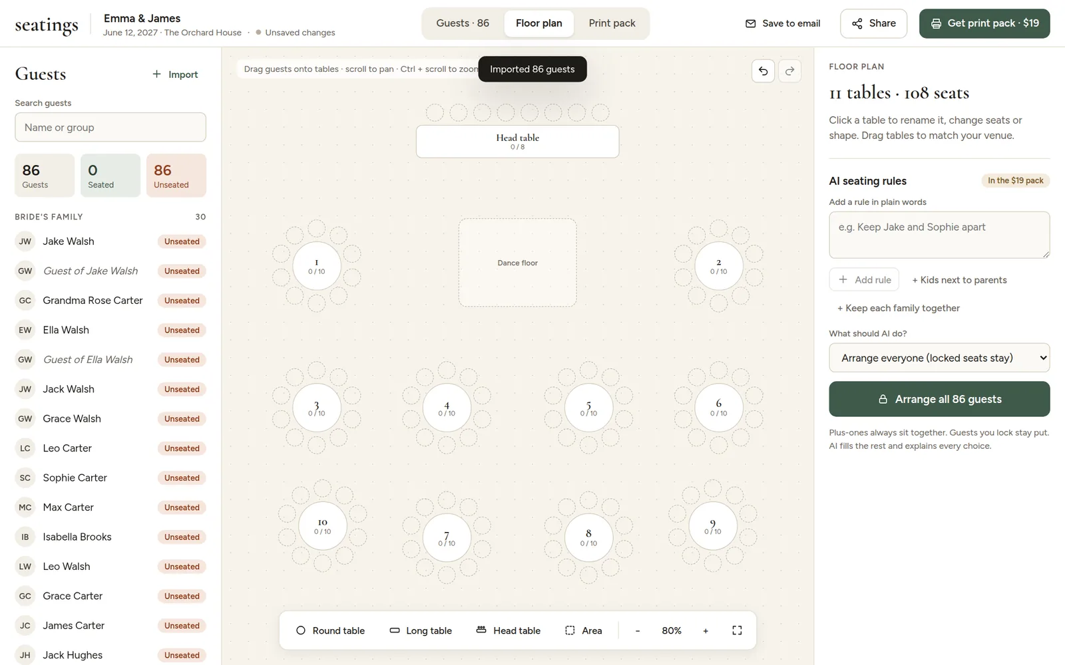1065x665 pixels.
Task: Select round table 1
Action: (317, 266)
